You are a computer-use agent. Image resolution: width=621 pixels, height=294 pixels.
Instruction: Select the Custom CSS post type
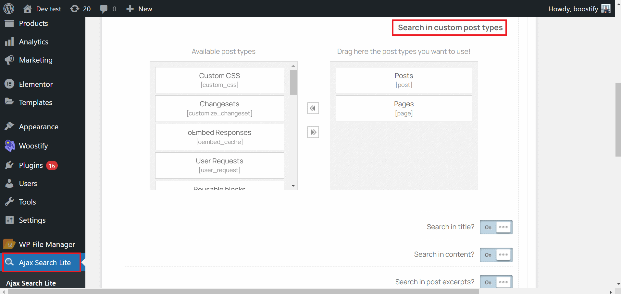[x=219, y=80]
